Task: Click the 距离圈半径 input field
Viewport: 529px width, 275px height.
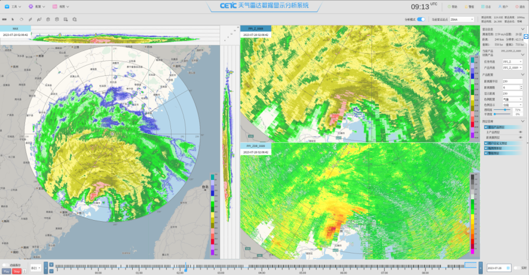Action: coord(512,81)
